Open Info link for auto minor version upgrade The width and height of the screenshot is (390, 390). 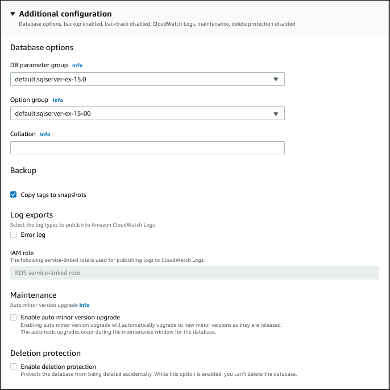pos(84,305)
